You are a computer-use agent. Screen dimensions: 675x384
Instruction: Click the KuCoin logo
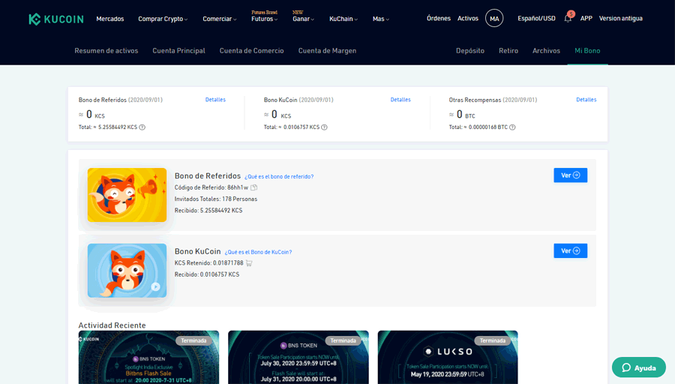point(56,19)
